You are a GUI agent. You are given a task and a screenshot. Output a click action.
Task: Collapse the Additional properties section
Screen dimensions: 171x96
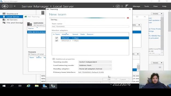coord(53,59)
